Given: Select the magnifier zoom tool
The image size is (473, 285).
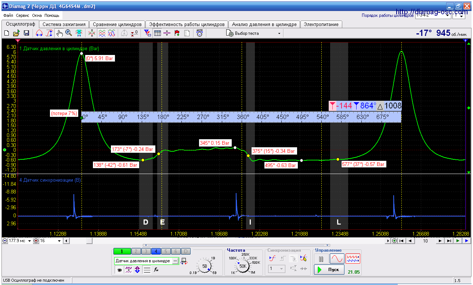Looking at the screenshot, I should pyautogui.click(x=69, y=33).
